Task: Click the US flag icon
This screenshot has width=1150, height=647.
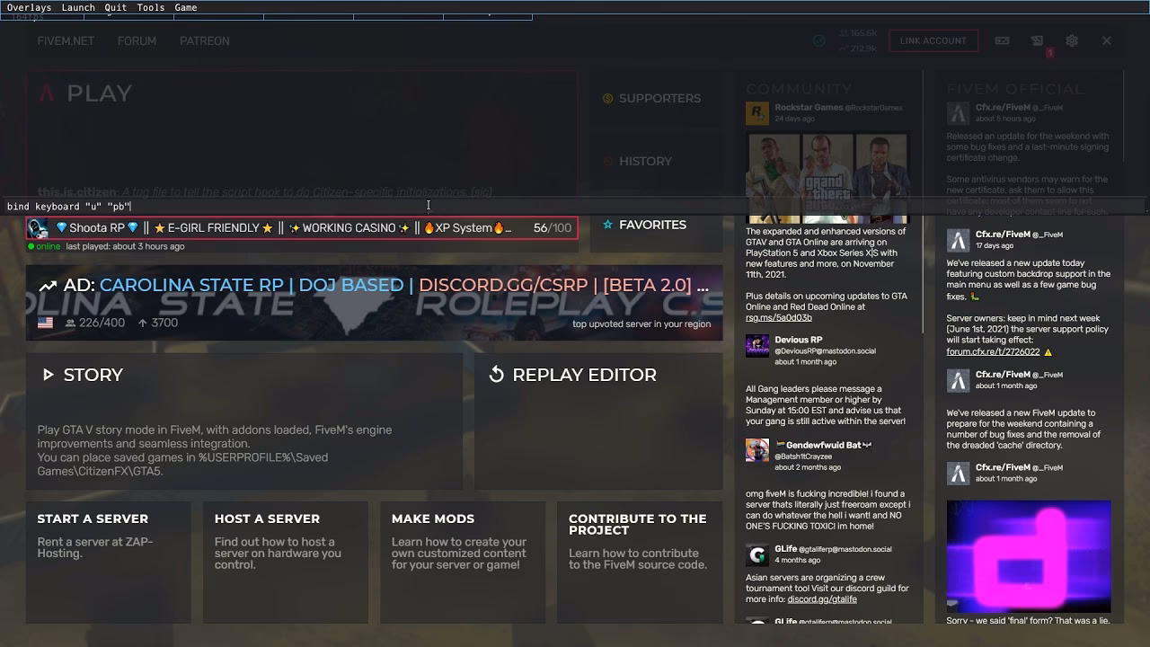Action: tap(45, 323)
